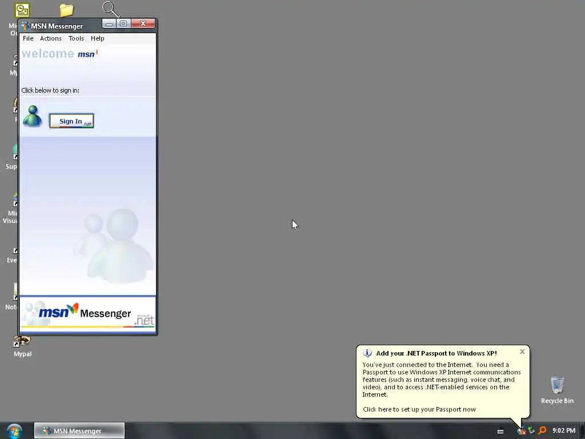Click the 'Add your .NET Passport to Windows XP!' heading

pos(436,353)
